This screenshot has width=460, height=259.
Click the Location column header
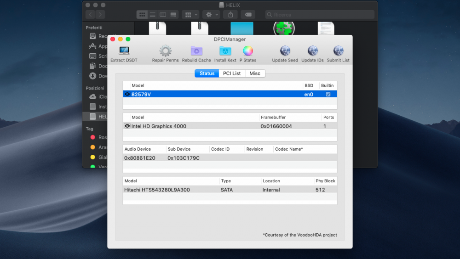(x=271, y=181)
